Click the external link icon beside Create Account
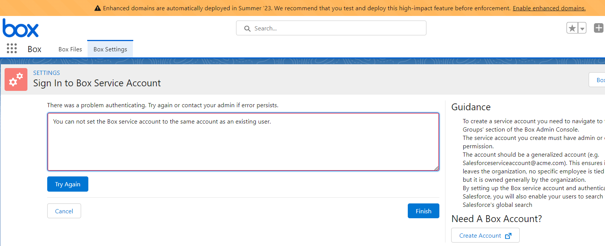605x246 pixels. (508, 236)
